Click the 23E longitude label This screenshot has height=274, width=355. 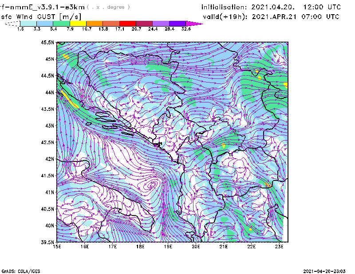coord(279,247)
